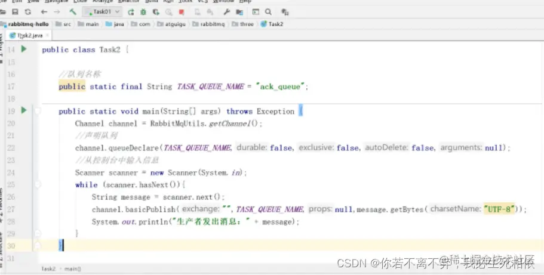
Task: Click the autoDelete: parameter hint
Action: [386, 148]
